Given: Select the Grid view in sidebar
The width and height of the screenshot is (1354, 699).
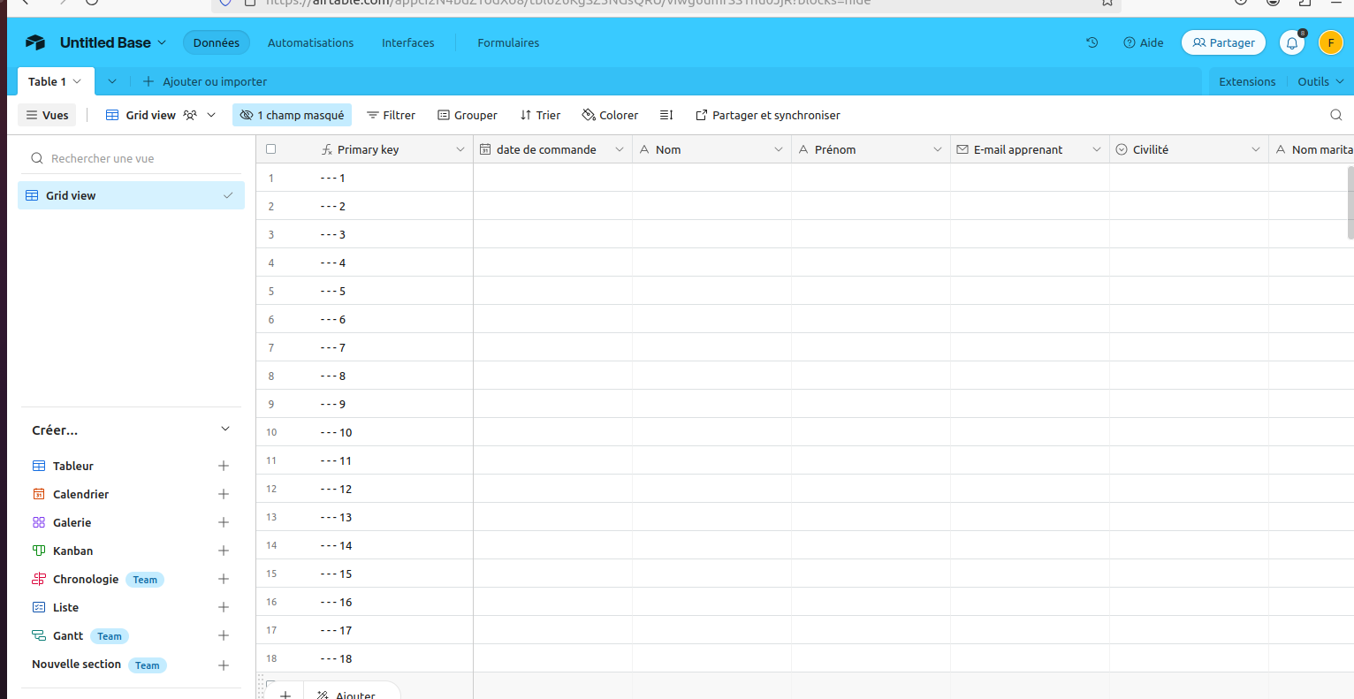Looking at the screenshot, I should click(x=131, y=195).
